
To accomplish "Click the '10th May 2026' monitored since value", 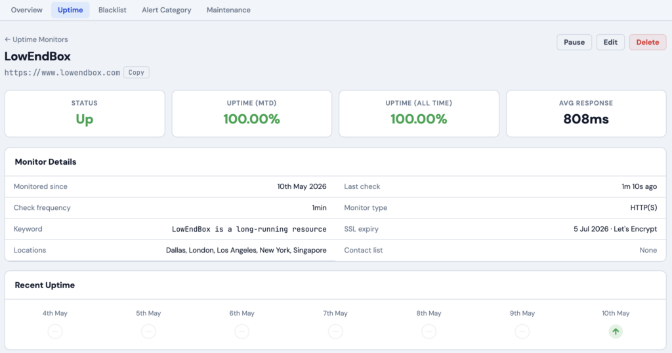I will click(x=302, y=186).
